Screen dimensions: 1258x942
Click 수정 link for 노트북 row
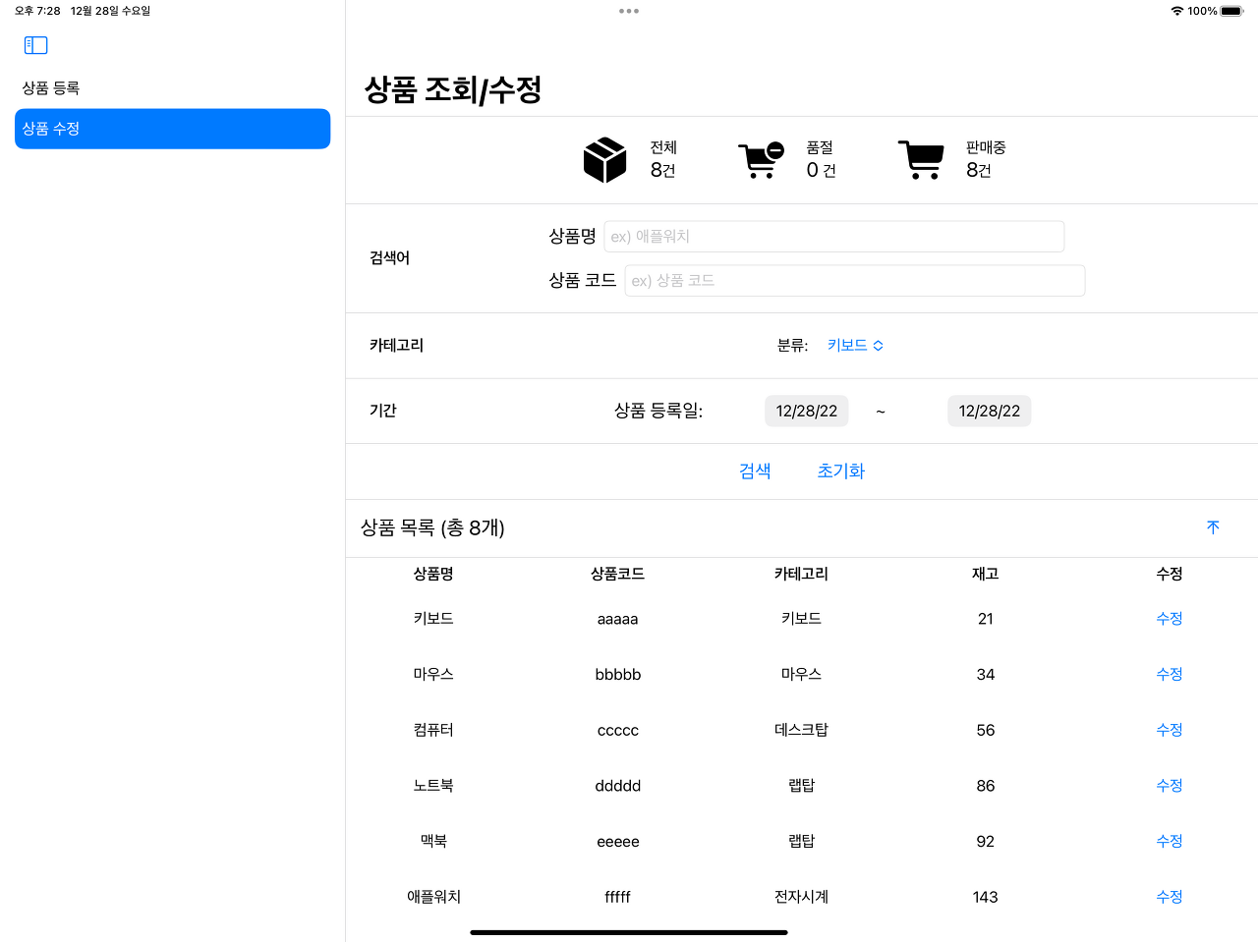[x=1169, y=786]
